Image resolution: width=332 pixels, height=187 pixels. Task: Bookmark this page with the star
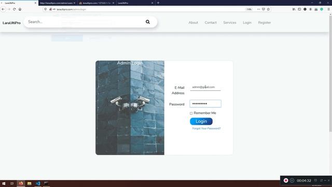click(268, 9)
